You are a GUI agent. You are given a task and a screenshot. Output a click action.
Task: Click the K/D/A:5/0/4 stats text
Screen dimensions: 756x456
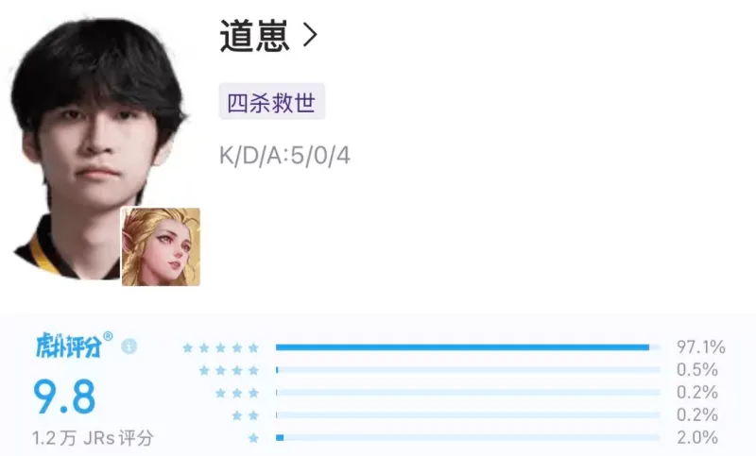284,156
